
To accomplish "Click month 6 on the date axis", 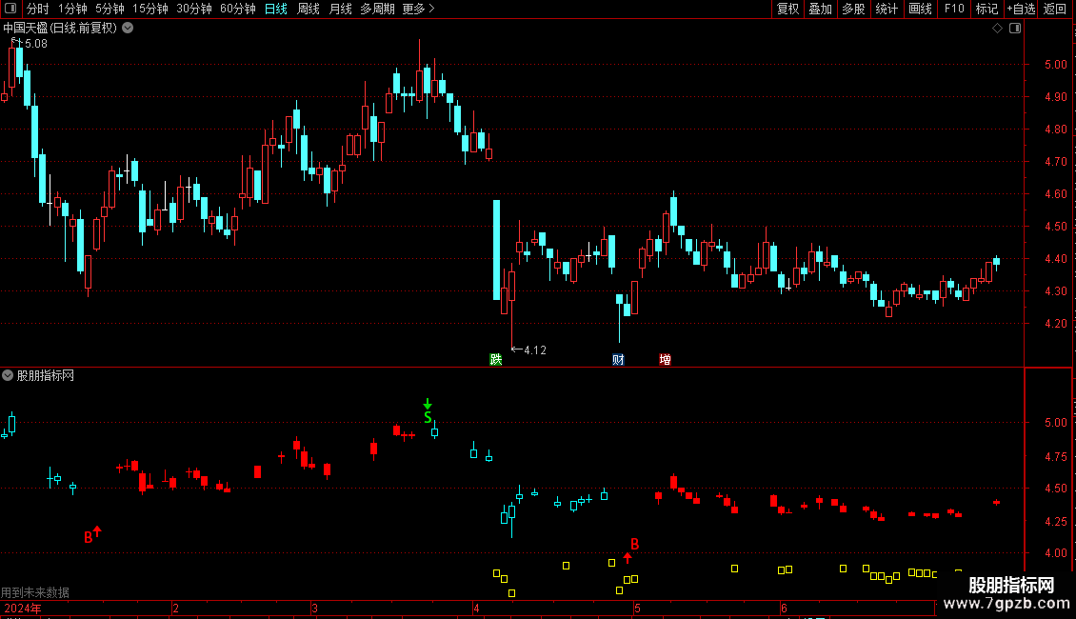I will (784, 609).
